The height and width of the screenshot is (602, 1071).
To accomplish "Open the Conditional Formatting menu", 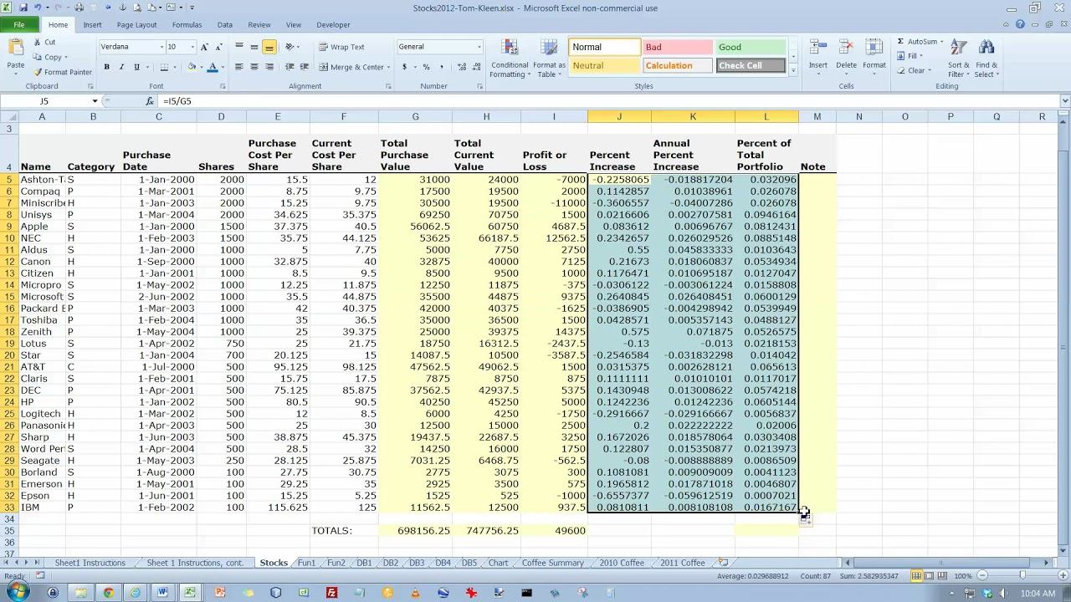I will [x=510, y=59].
